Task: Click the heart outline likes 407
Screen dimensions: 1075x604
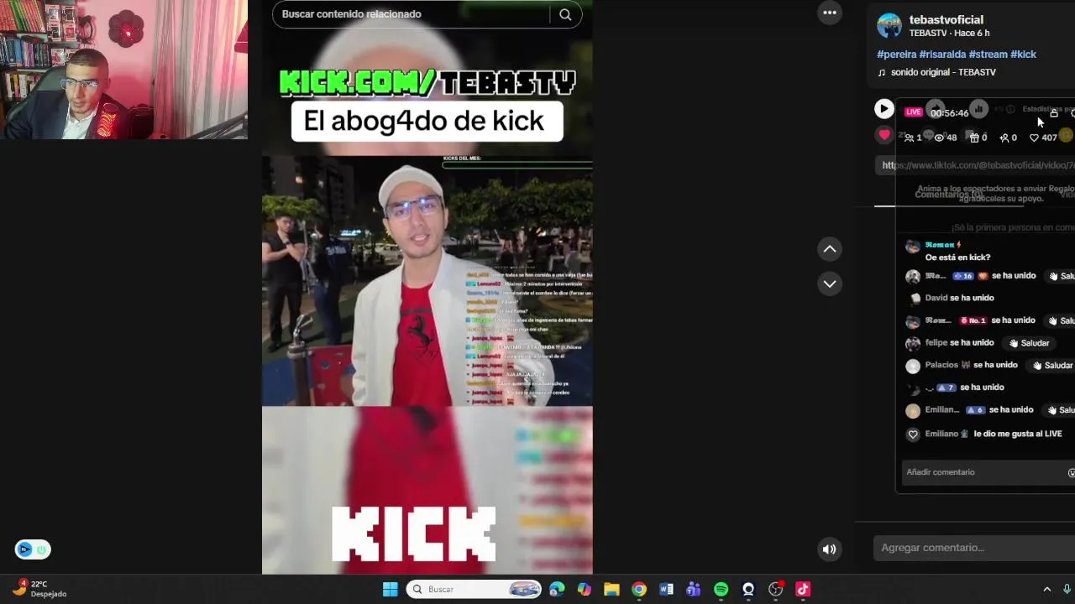Action: point(1043,138)
